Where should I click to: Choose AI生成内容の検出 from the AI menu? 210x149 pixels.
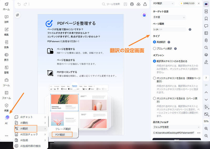(x=31, y=146)
